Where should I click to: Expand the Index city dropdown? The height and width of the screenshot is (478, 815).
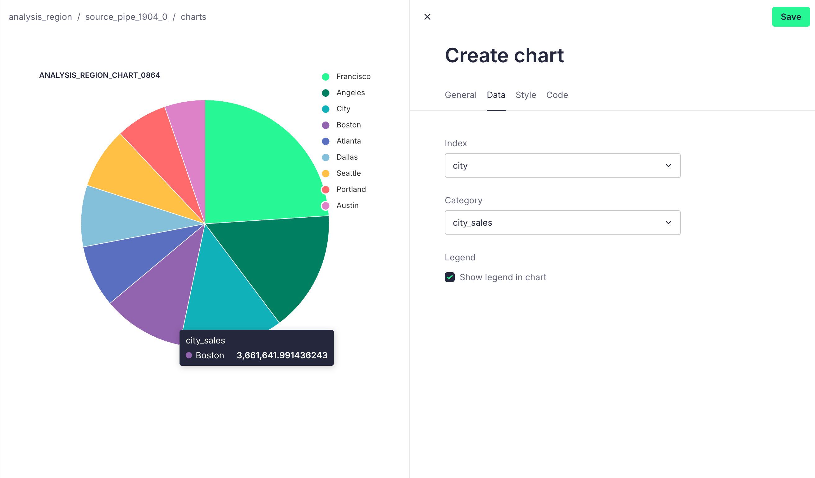click(x=562, y=166)
